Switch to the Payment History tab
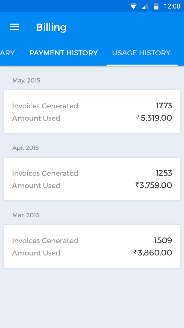This screenshot has height=328, width=184. click(63, 53)
